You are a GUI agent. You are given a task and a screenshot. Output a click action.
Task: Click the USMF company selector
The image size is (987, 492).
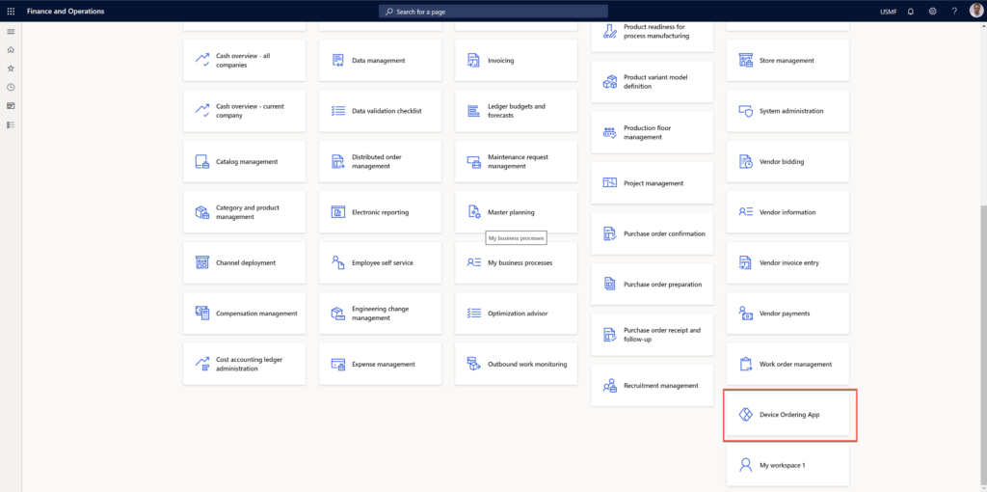coord(887,12)
